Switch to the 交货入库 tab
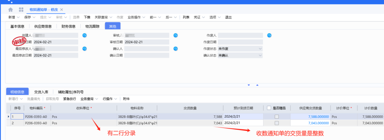384x140 pixels. point(41,92)
